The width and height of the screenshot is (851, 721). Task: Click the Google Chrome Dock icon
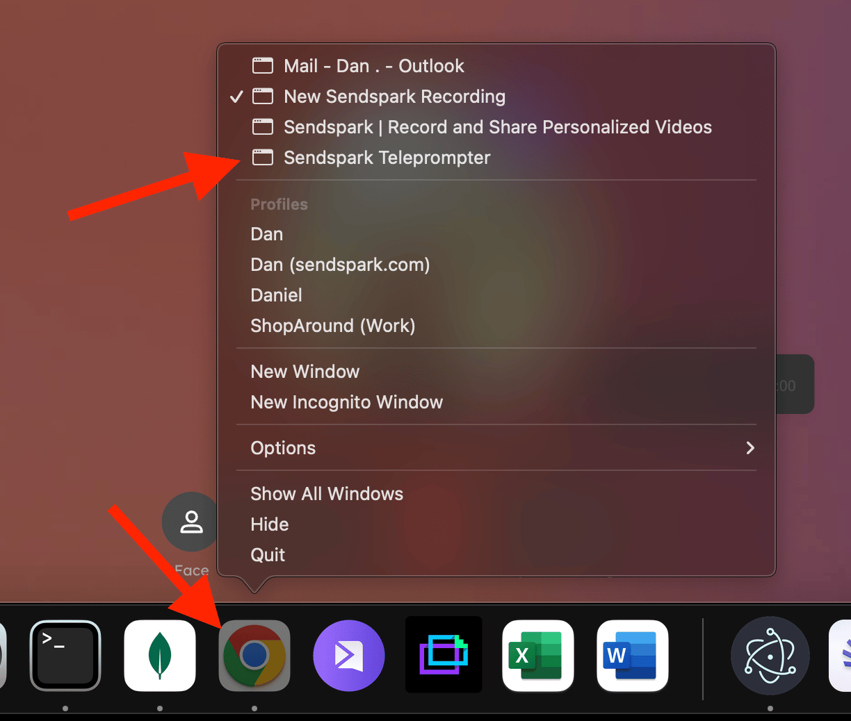pos(254,656)
